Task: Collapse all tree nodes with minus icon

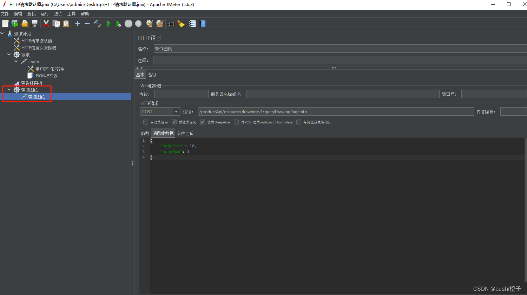Action: click(x=87, y=24)
